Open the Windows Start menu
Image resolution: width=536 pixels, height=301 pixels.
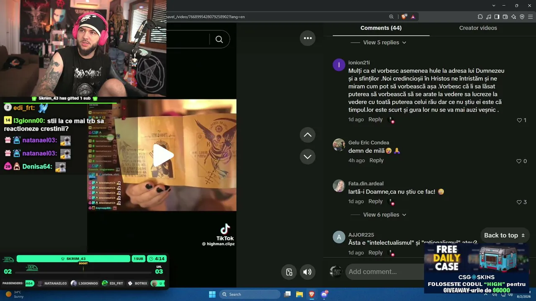(x=212, y=294)
